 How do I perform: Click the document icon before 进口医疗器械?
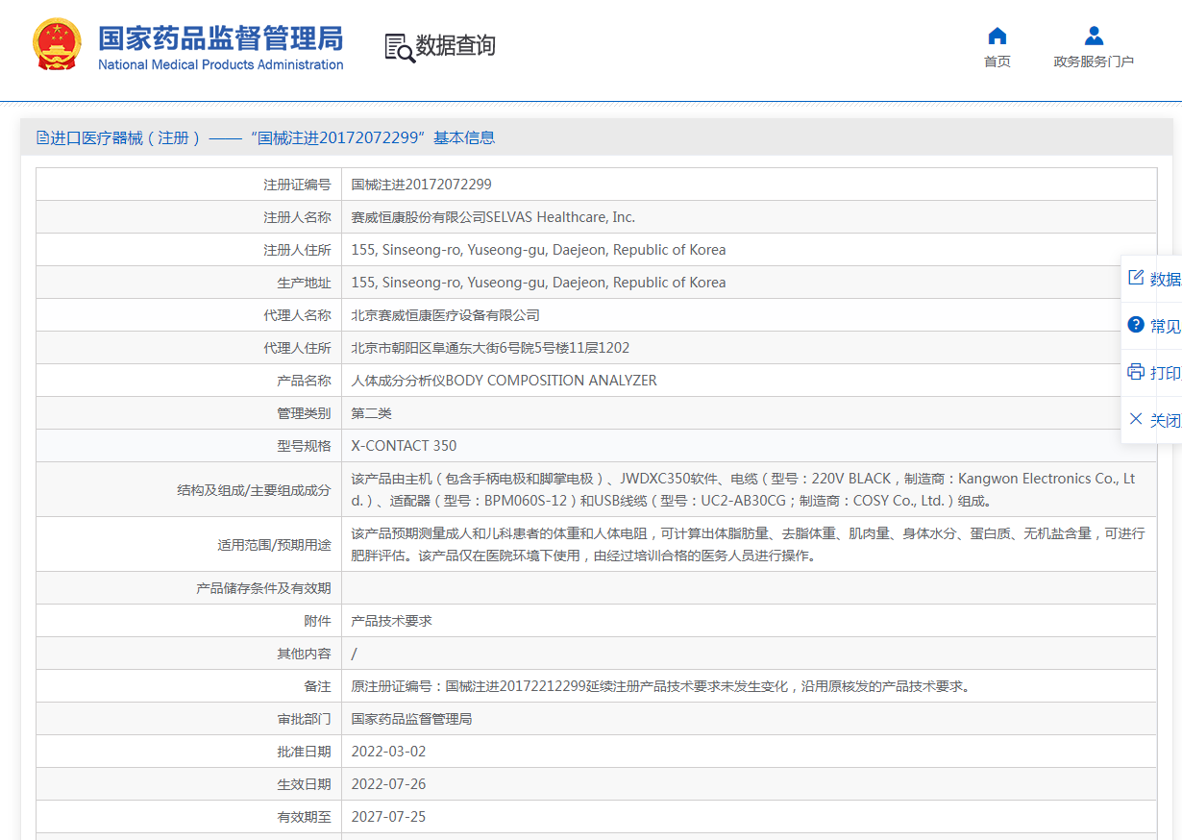click(x=42, y=137)
